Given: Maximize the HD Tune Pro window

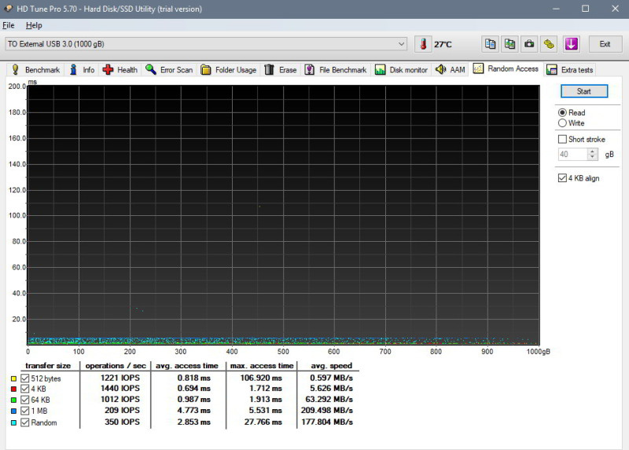Looking at the screenshot, I should pyautogui.click(x=585, y=9).
